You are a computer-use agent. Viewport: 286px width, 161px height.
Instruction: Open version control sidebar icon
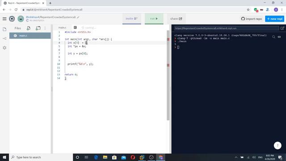pos(4,38)
